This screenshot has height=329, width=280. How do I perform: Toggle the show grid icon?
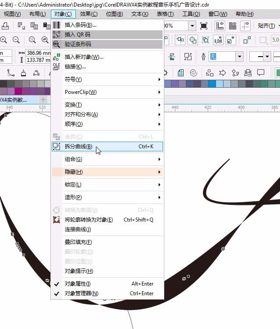point(233,26)
